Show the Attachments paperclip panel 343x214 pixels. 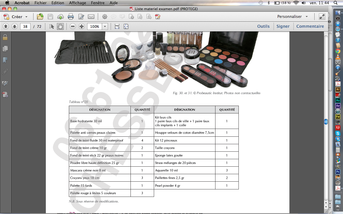click(5, 72)
